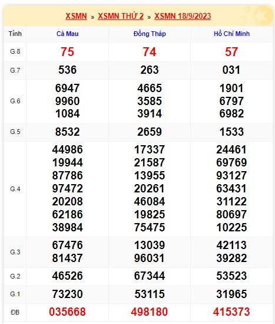Open the XSMN breadcrumb link
The image size is (275, 324).
76,16
